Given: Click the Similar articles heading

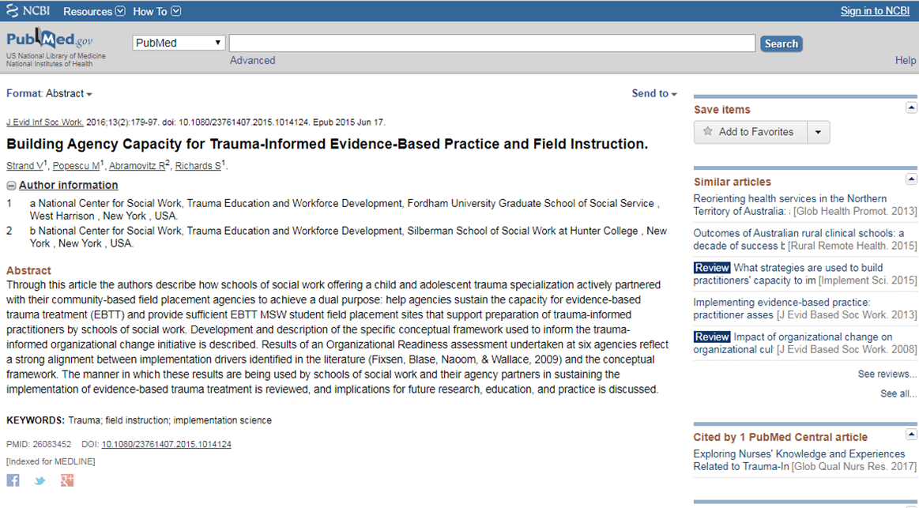Looking at the screenshot, I should [x=732, y=182].
